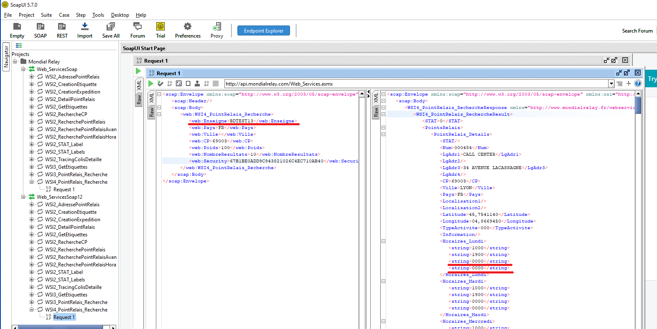
Task: Open the SoapUI Start Page tab
Action: [x=144, y=48]
